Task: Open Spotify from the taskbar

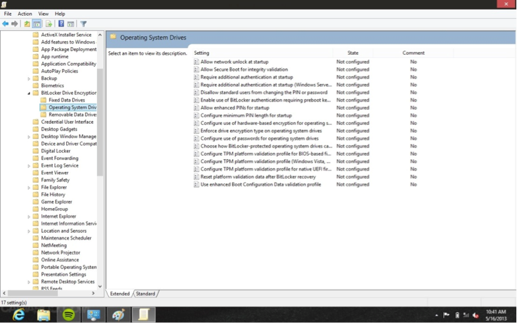Action: (x=68, y=315)
